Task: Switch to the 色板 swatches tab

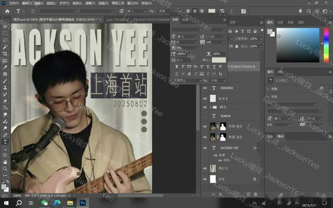Action: [x=280, y=22]
